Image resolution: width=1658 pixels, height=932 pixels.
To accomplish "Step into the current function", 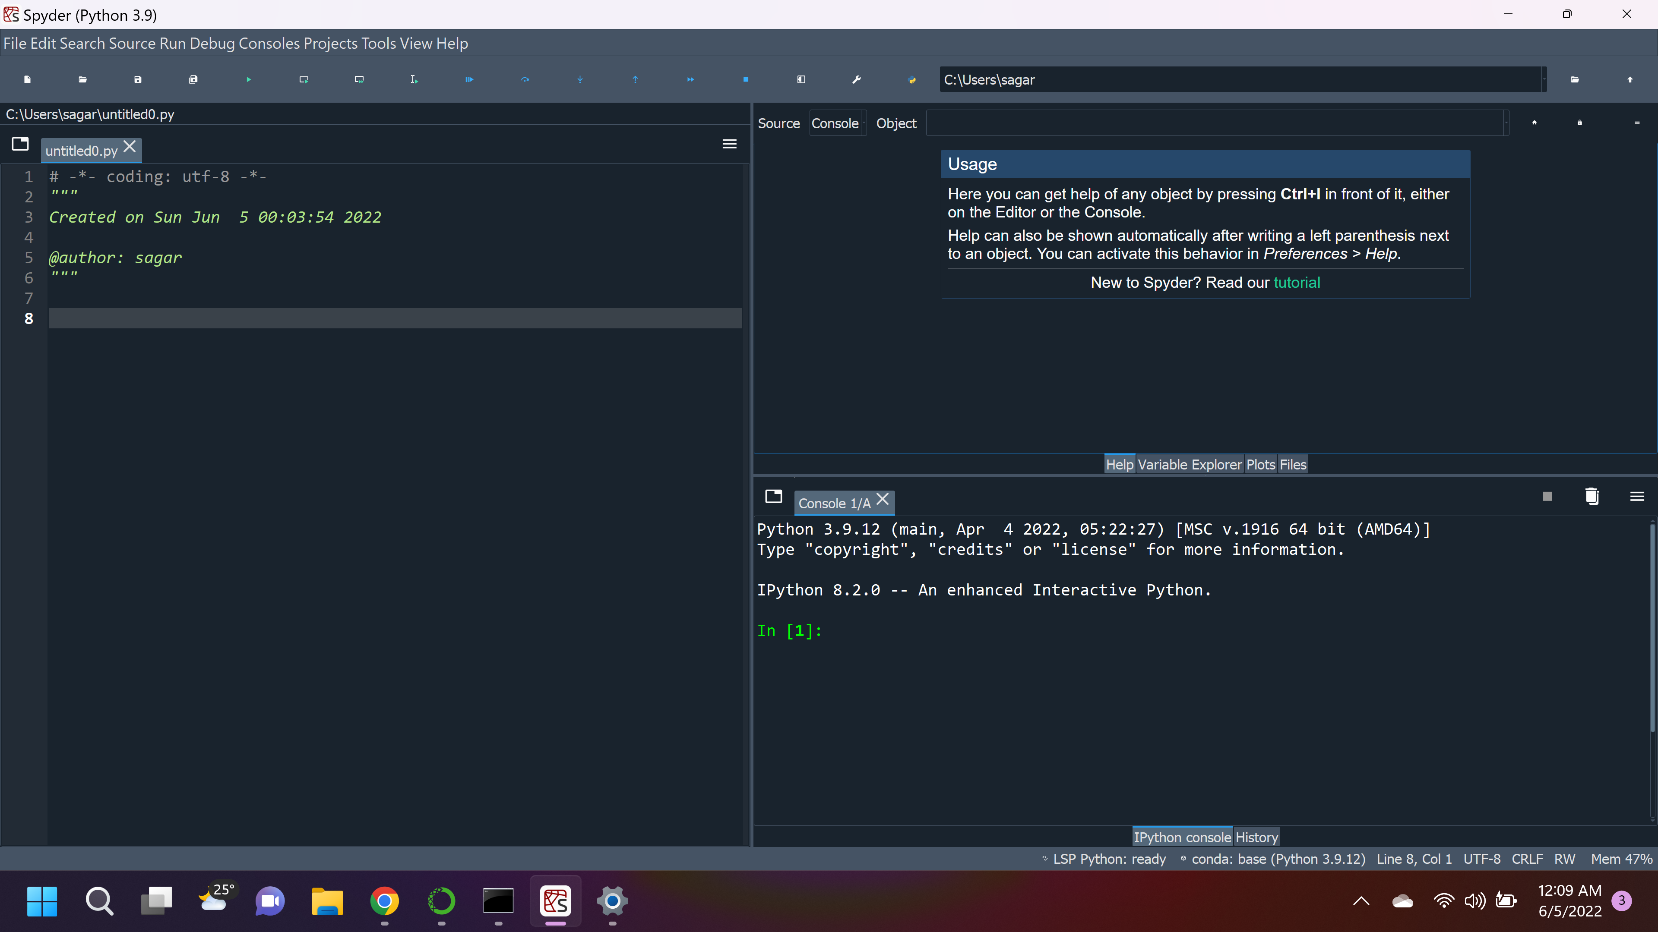I will (580, 79).
